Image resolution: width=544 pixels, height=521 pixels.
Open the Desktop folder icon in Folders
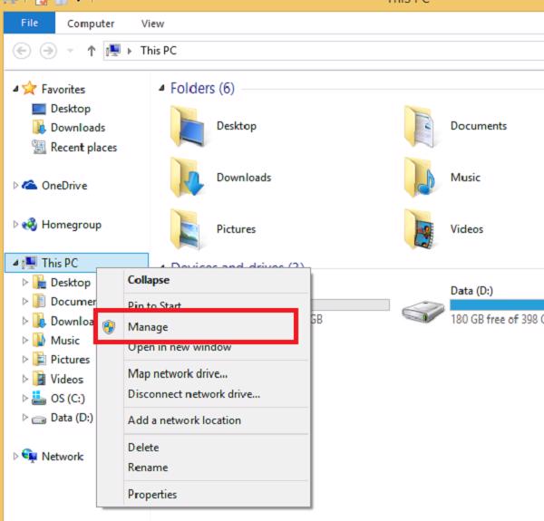point(188,126)
